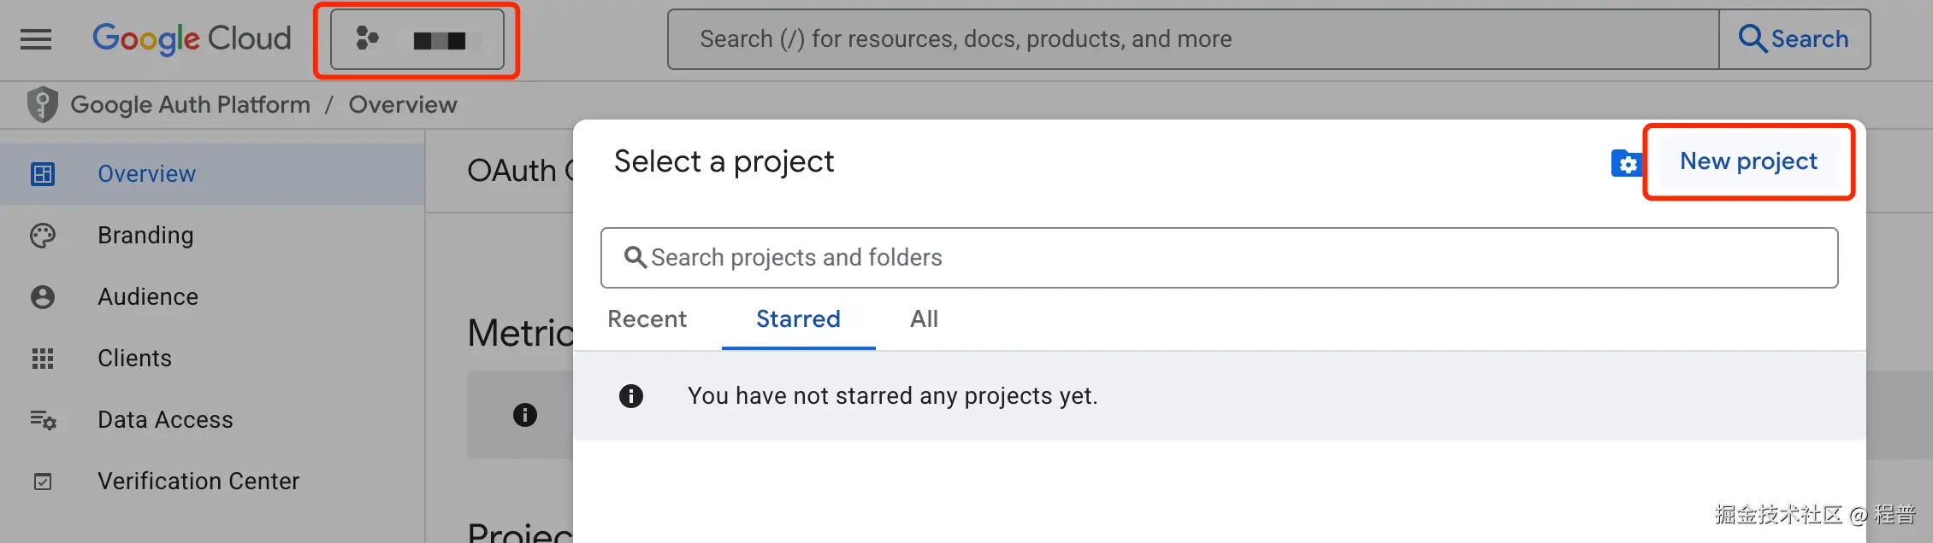Click the Search button in the top bar
Viewport: 1933px width, 543px height.
(1794, 38)
